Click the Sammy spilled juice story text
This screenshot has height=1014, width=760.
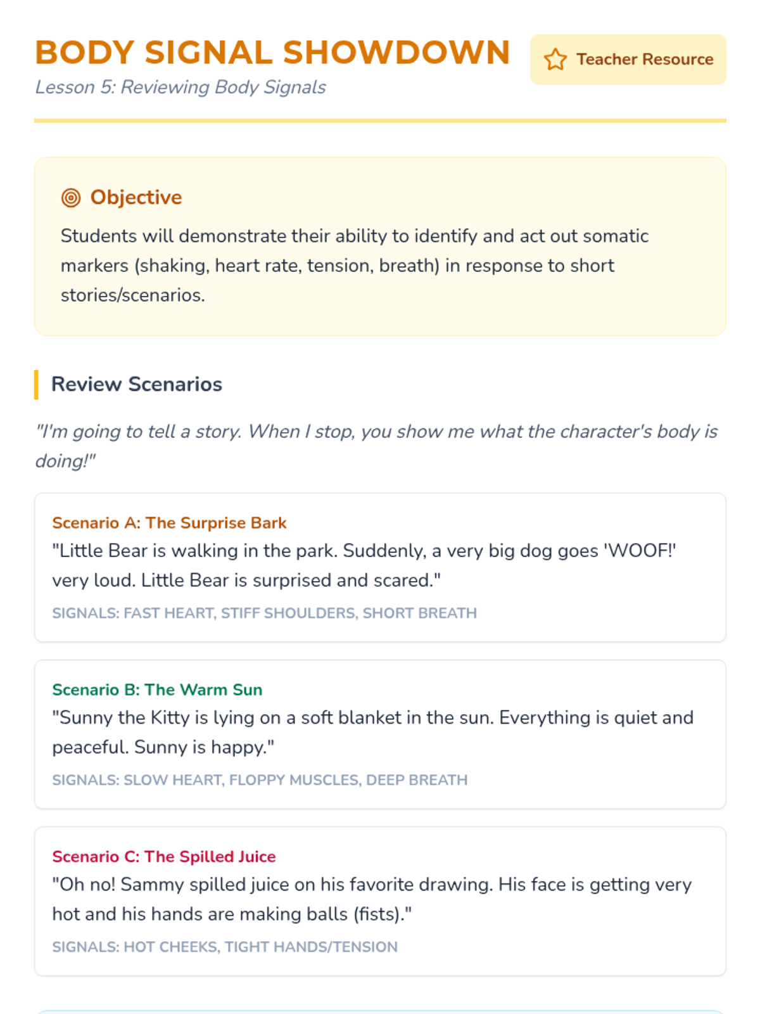coord(372,899)
